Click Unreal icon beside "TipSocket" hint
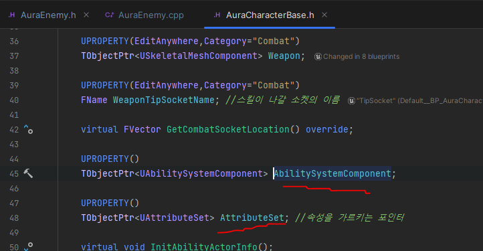 351,101
